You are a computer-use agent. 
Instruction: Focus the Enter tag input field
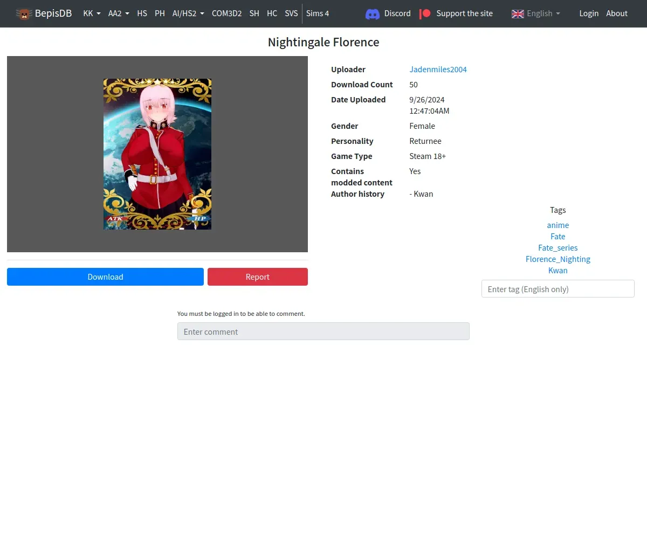[x=558, y=289]
